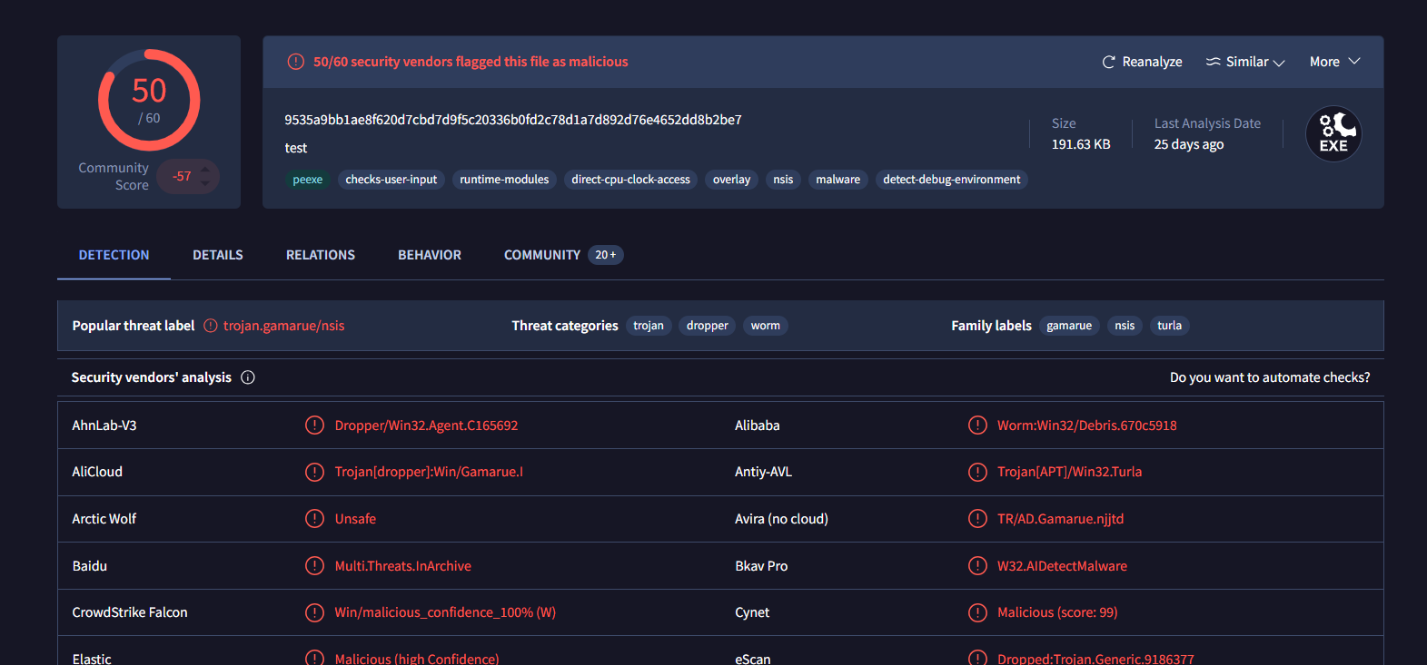The image size is (1427, 665).
Task: Select the detect-debug-environment tag
Action: [951, 180]
